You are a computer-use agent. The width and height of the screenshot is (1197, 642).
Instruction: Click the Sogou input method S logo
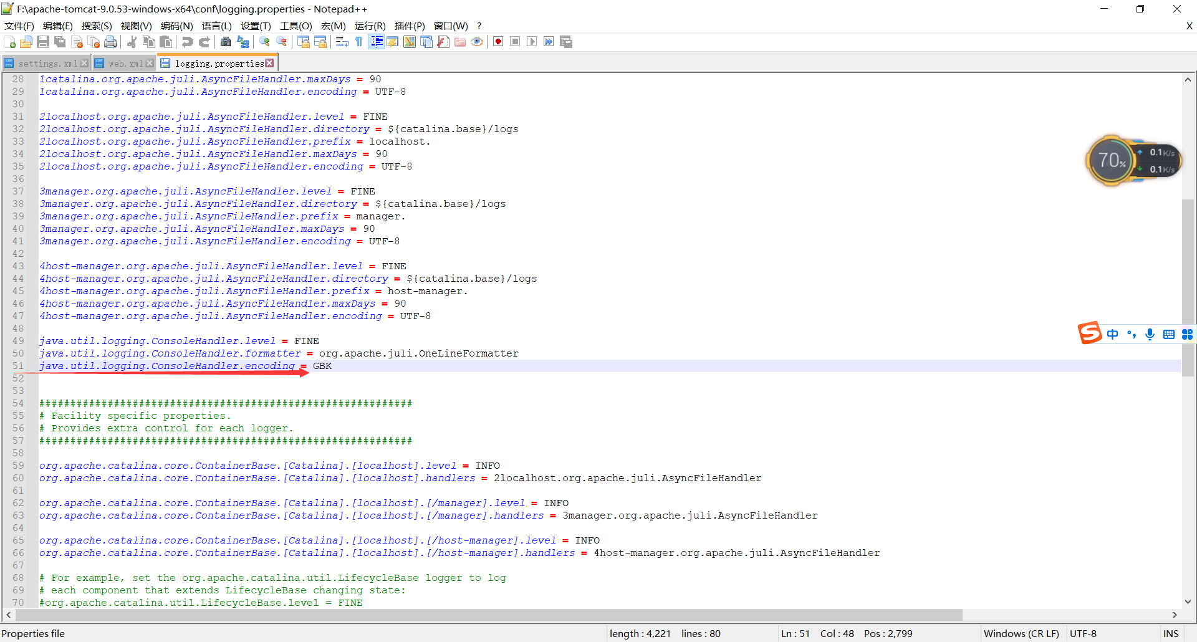(1090, 333)
